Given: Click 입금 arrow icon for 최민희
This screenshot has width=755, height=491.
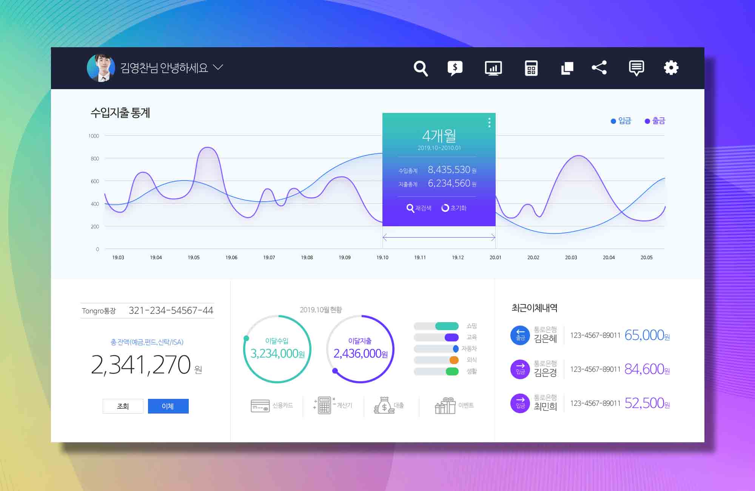Looking at the screenshot, I should (x=520, y=403).
